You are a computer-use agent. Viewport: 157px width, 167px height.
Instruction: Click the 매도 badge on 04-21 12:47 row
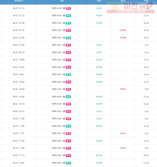68,163
